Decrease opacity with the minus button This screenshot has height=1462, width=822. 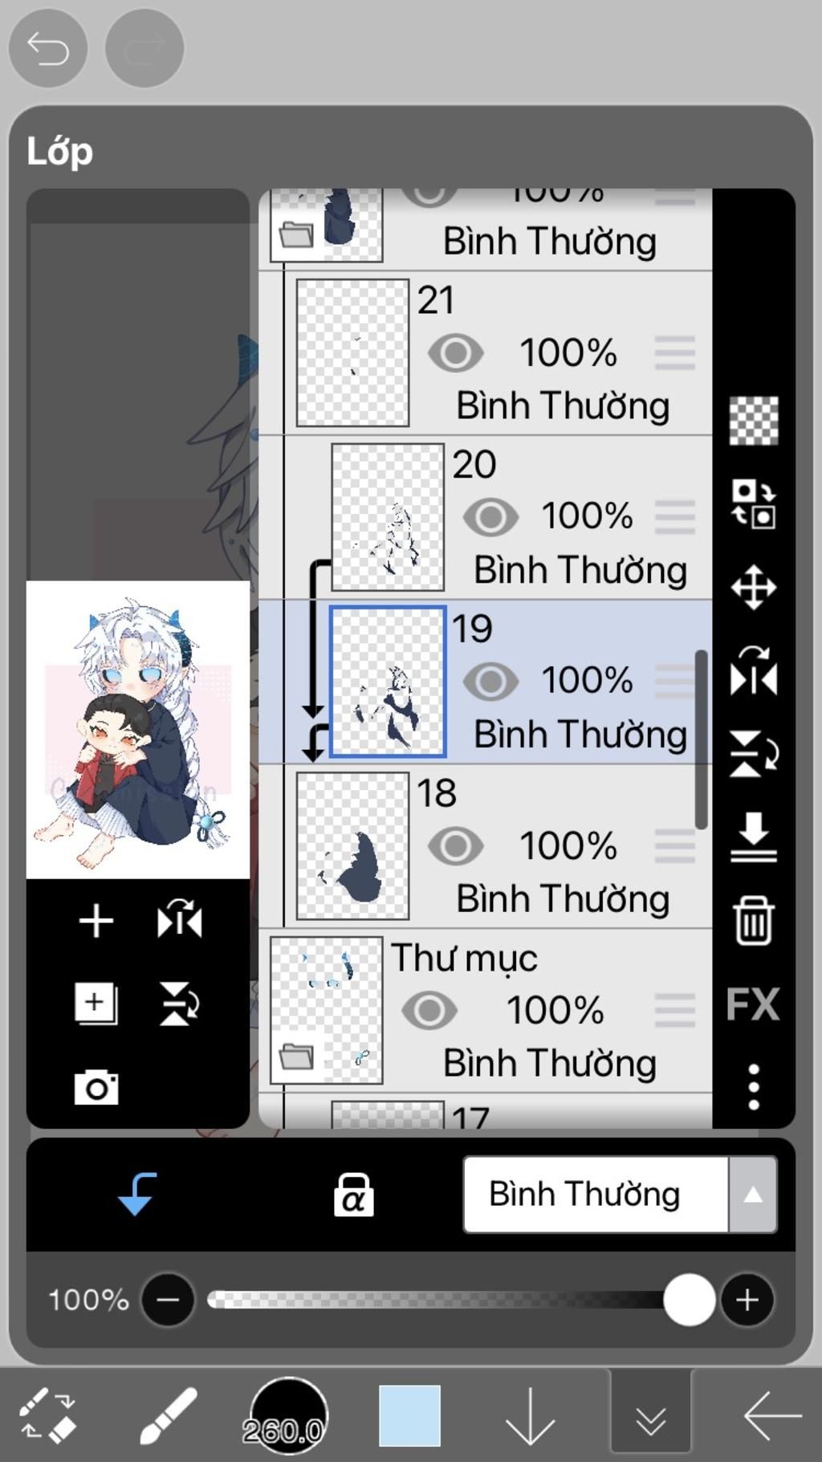(x=168, y=1299)
